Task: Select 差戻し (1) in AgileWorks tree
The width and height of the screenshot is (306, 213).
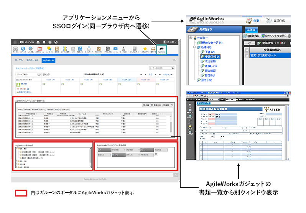Action: (x=209, y=66)
